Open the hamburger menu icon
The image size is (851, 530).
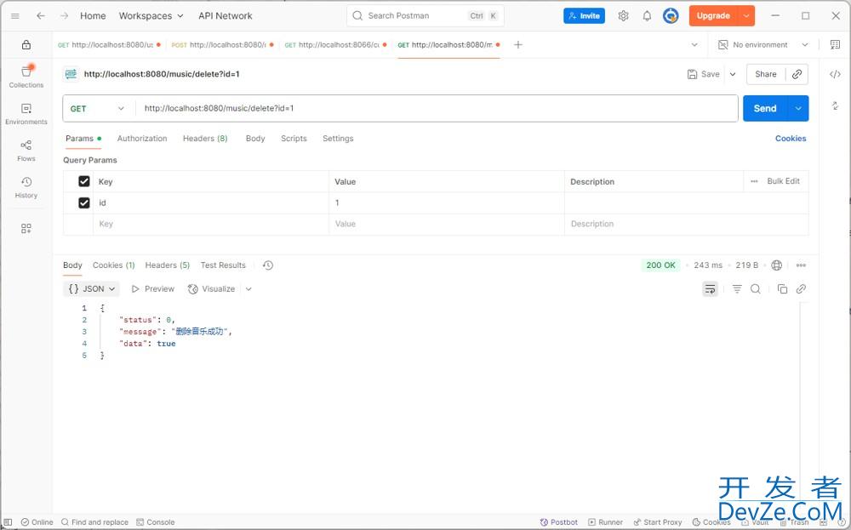15,15
